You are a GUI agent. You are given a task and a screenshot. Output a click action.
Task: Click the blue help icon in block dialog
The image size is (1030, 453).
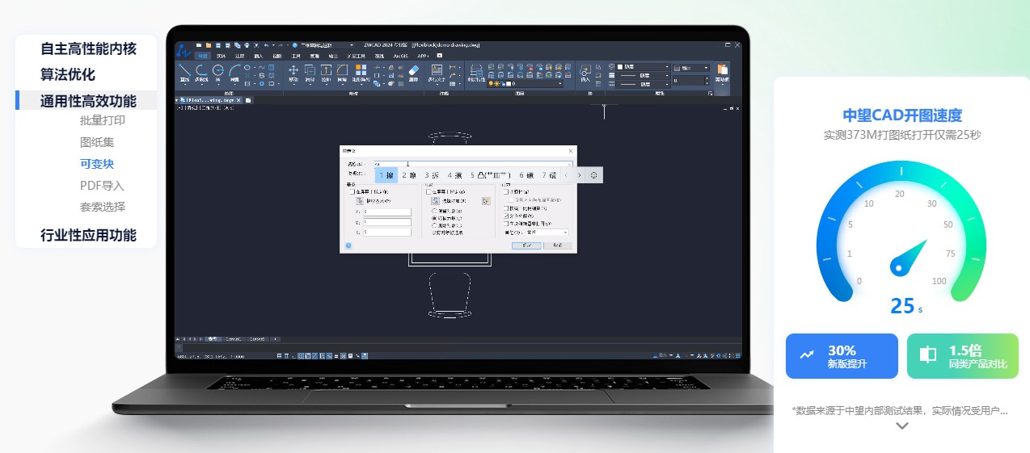348,245
